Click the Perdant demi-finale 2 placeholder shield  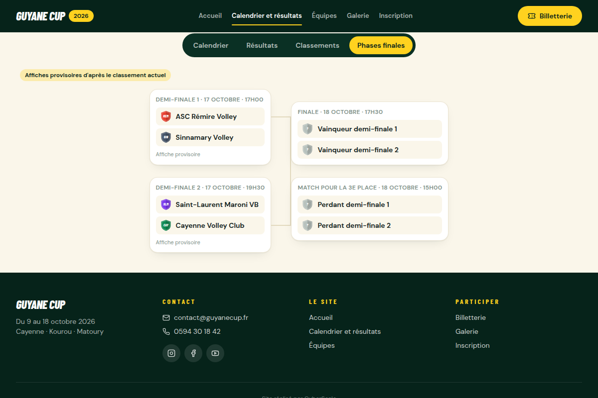307,225
